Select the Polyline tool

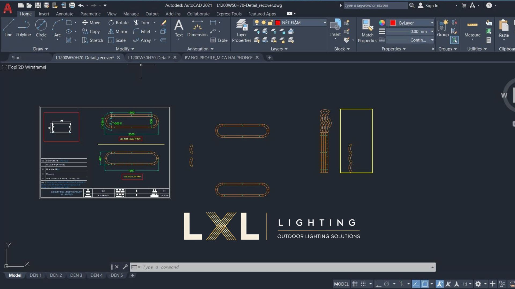point(23,28)
